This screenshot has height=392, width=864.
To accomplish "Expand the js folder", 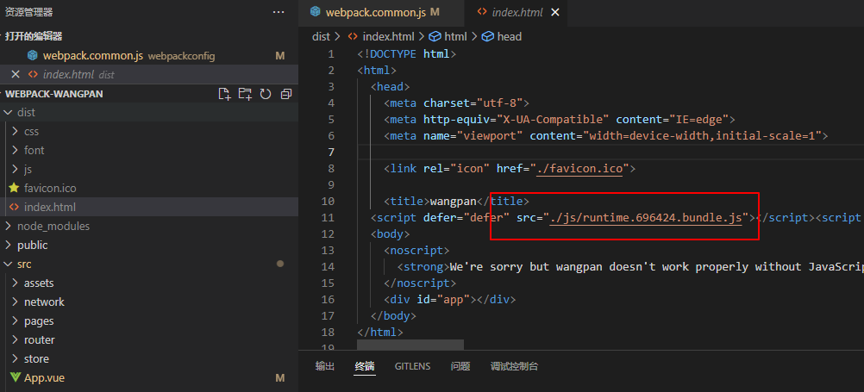I will tap(15, 170).
